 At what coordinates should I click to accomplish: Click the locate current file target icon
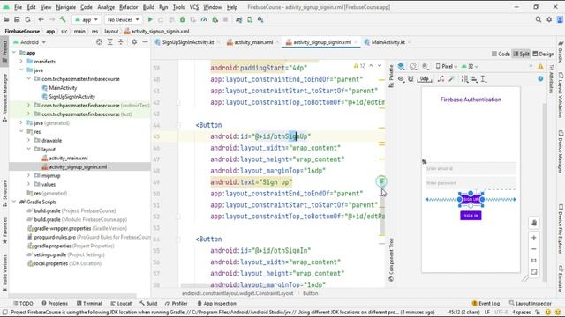click(99, 42)
